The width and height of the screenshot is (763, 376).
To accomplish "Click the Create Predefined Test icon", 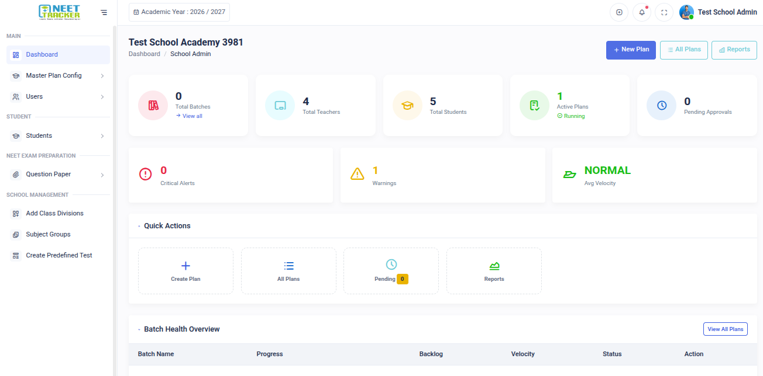I will pyautogui.click(x=16, y=256).
